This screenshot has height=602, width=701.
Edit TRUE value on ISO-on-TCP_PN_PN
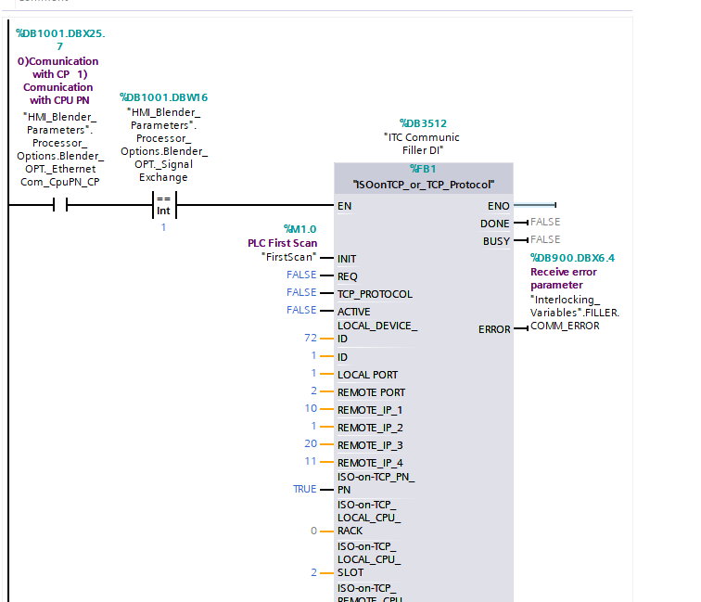tap(304, 489)
